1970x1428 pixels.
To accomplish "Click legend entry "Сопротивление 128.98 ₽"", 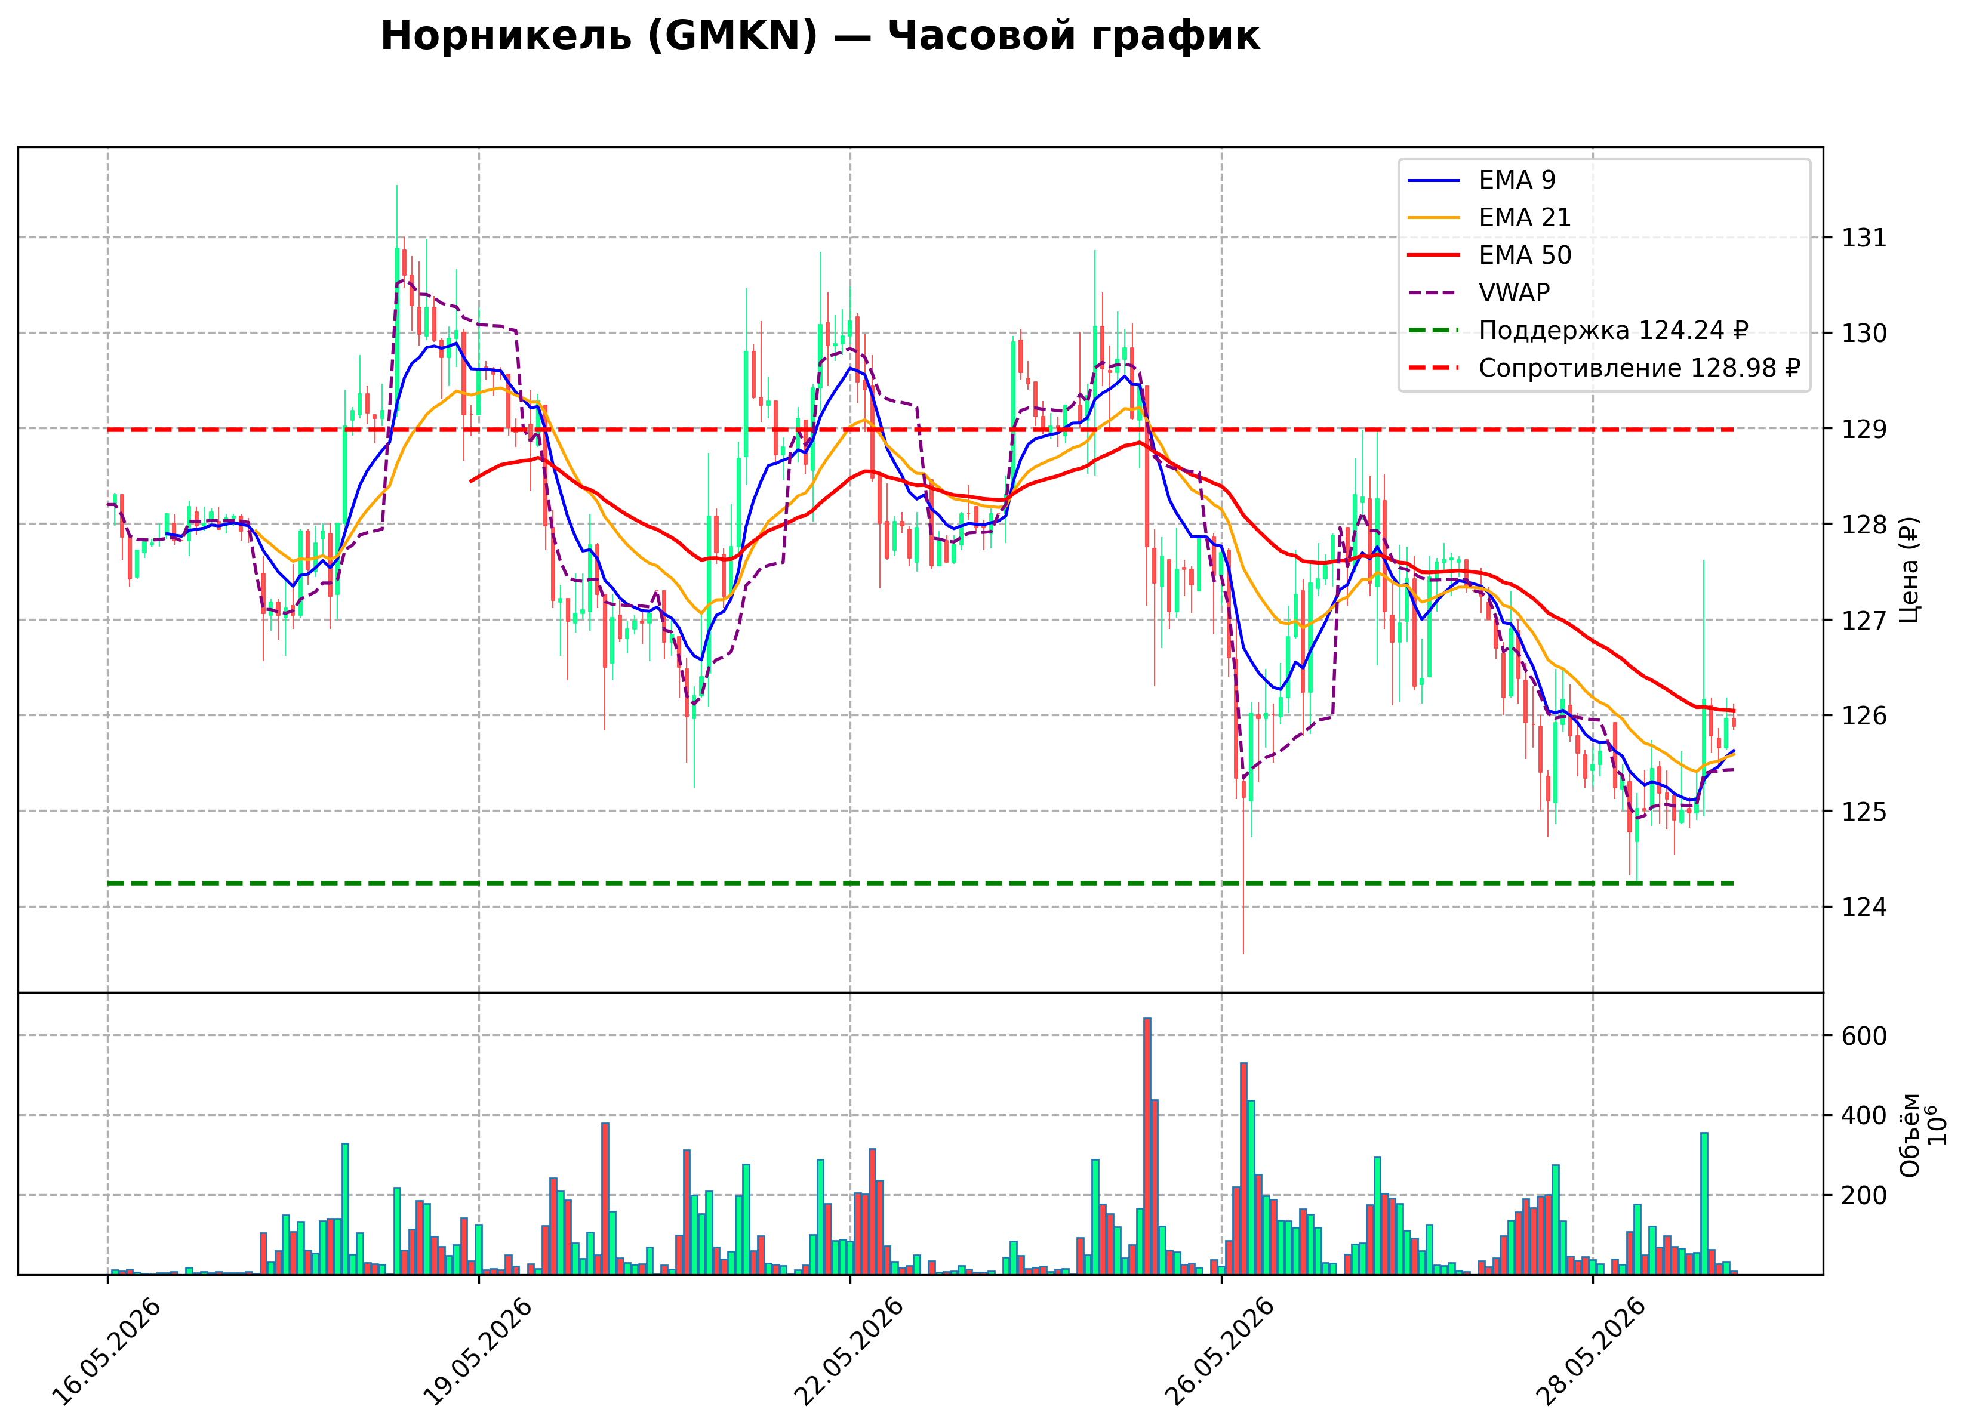I will click(x=1604, y=368).
